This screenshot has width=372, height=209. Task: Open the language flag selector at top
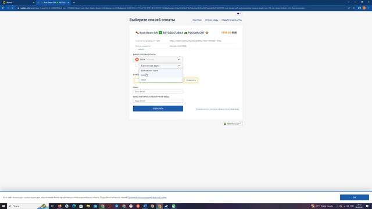(239, 13)
